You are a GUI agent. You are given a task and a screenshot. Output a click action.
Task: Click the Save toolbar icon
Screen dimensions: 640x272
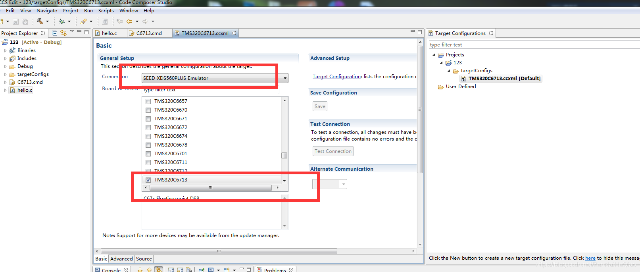(16, 21)
